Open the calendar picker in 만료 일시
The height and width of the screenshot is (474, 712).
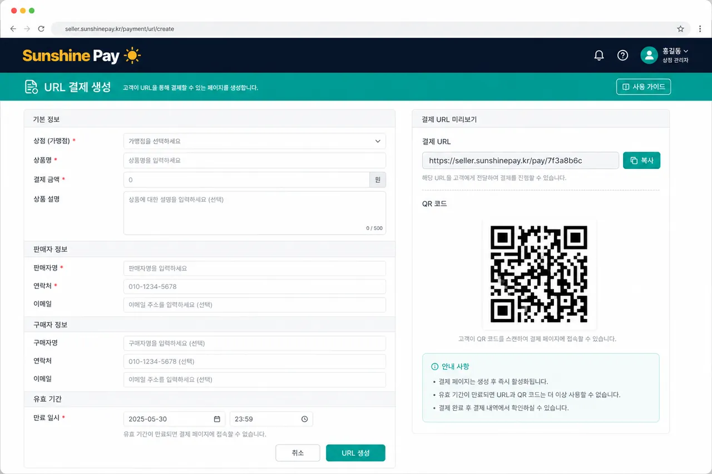pos(217,419)
